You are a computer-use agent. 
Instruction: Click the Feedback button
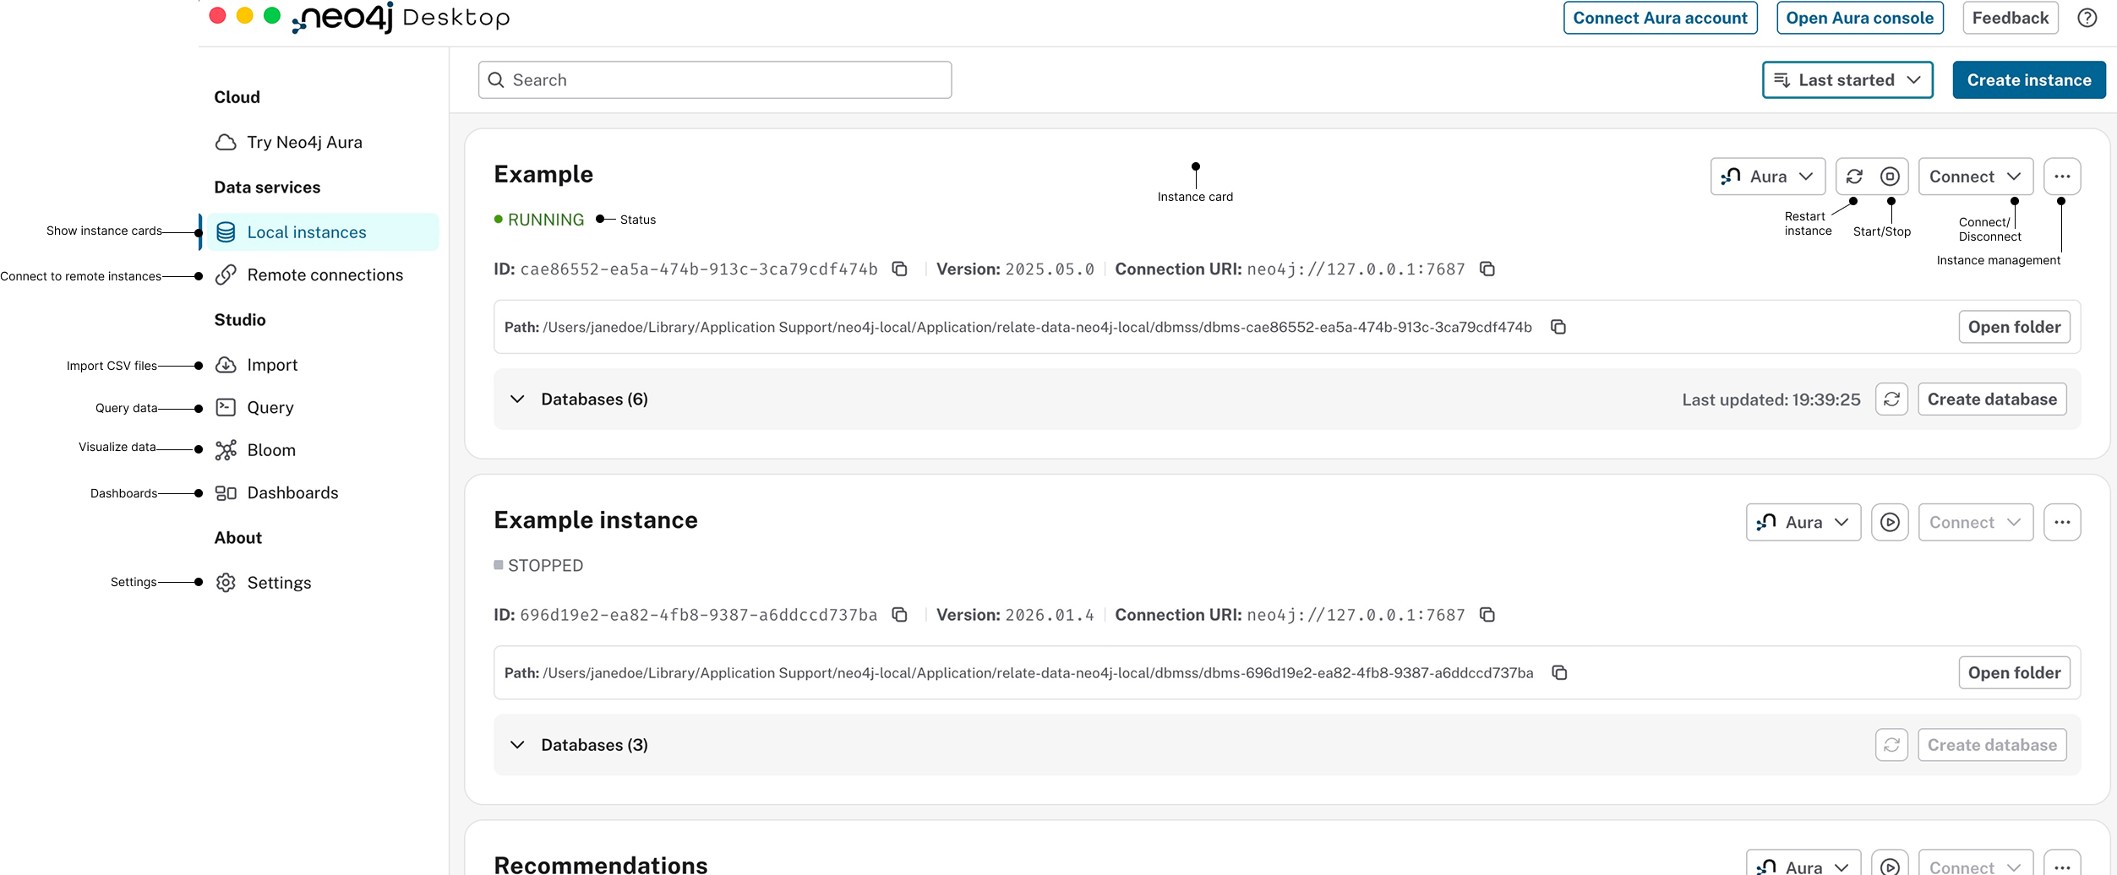click(x=2010, y=18)
